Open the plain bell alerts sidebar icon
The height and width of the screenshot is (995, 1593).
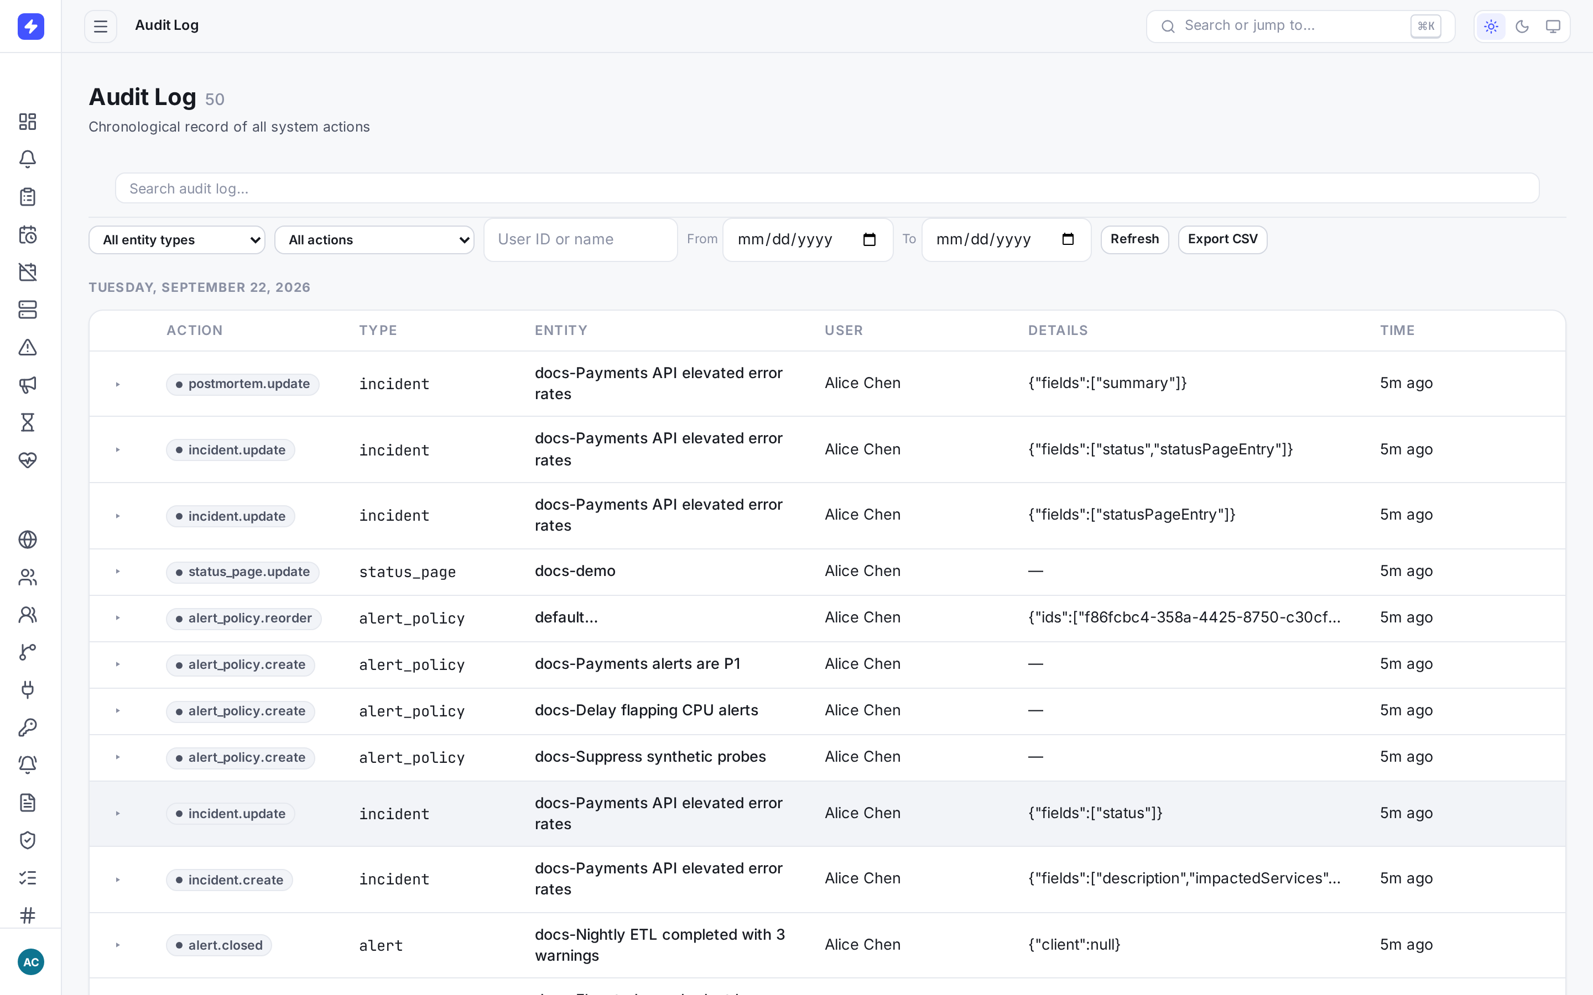click(28, 159)
